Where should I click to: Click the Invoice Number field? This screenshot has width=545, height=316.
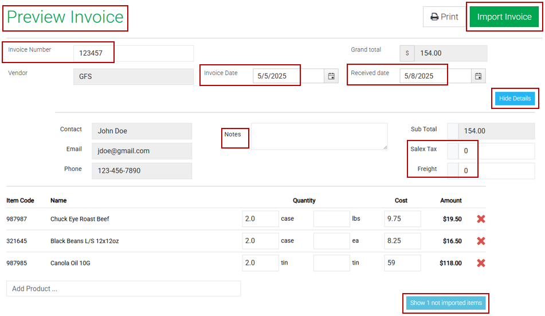(x=133, y=53)
